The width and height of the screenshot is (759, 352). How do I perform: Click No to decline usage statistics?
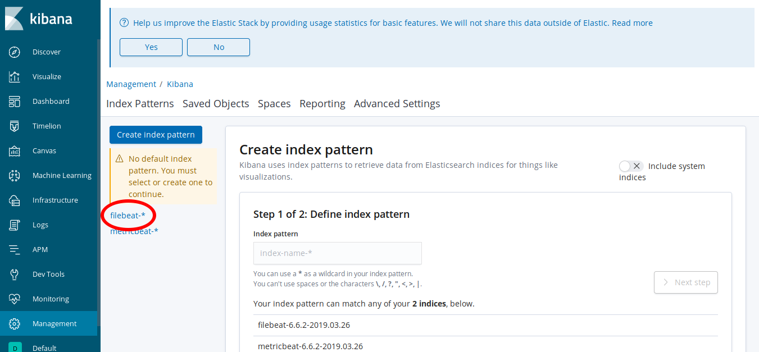coord(218,47)
